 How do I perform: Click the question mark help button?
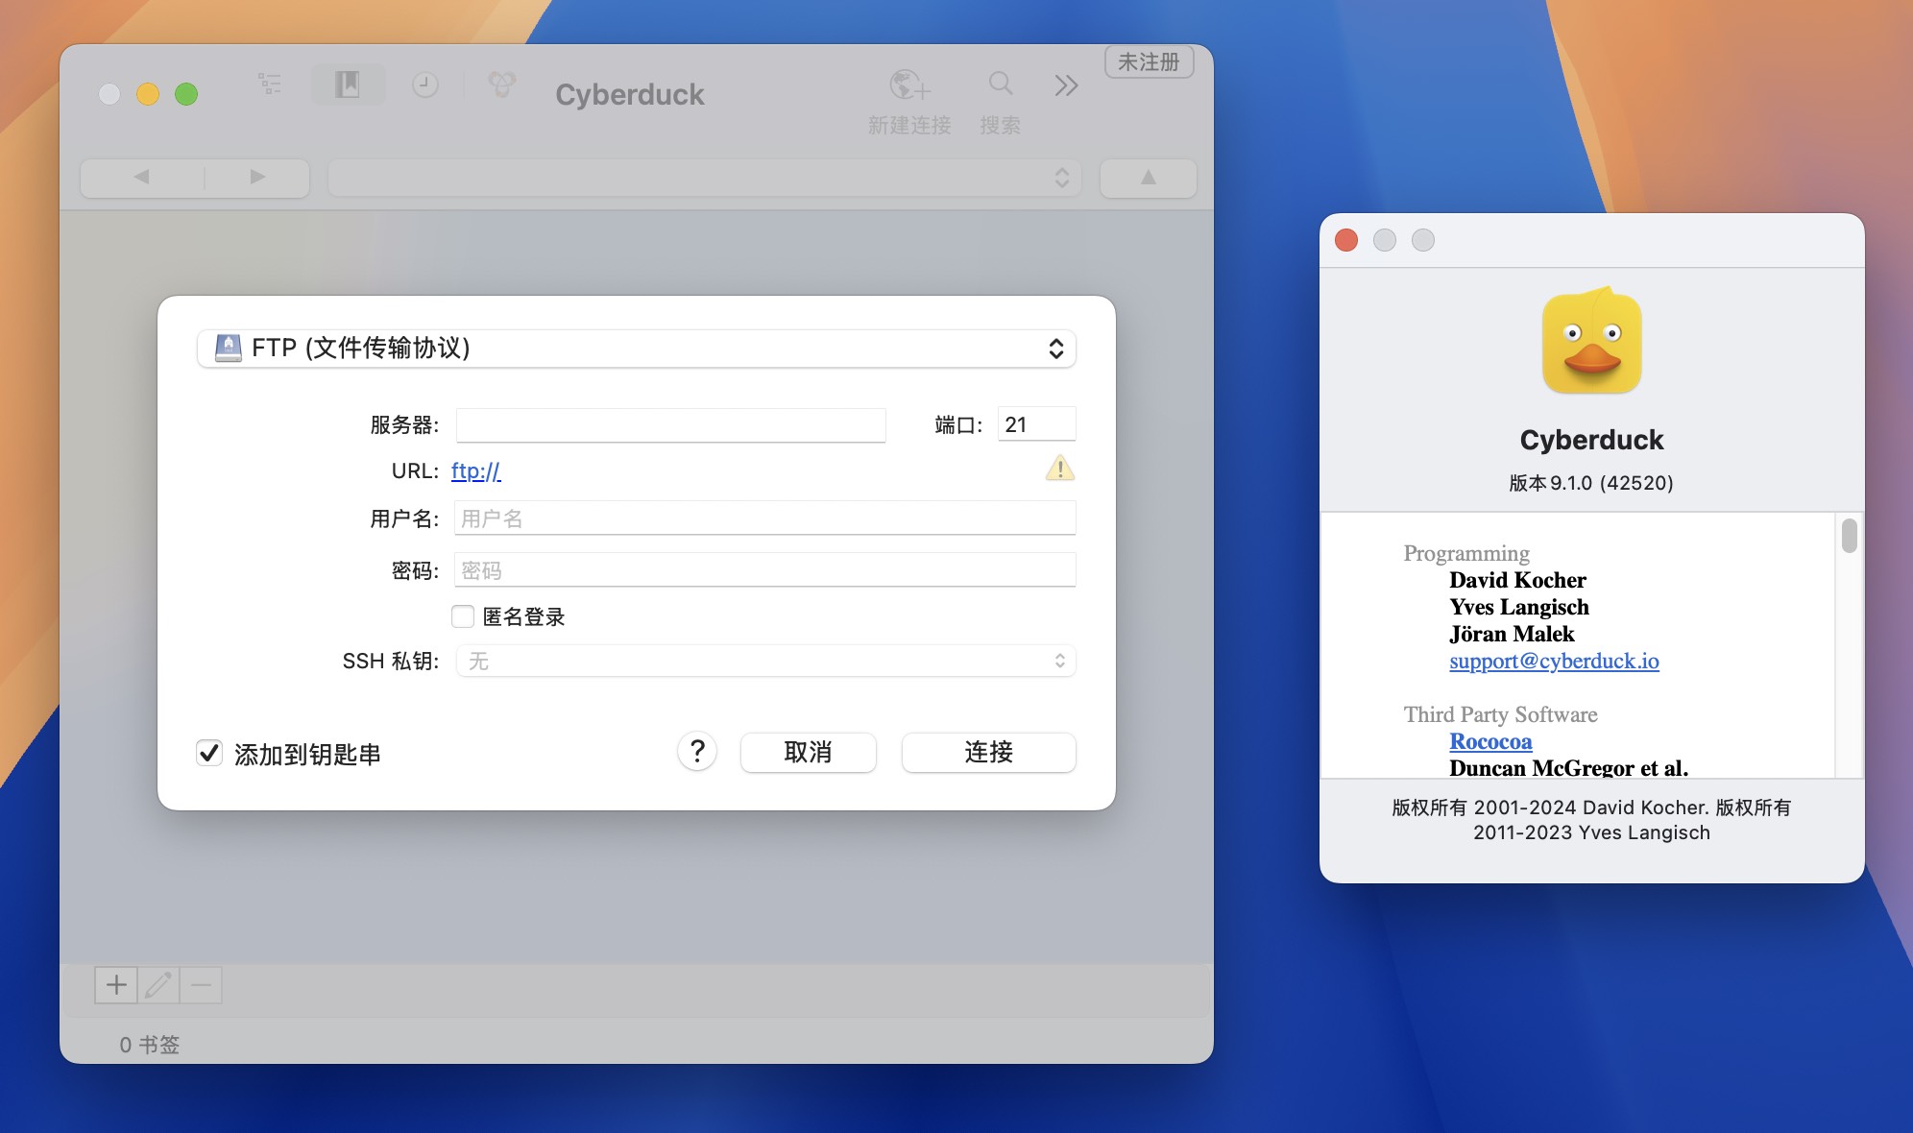point(697,752)
